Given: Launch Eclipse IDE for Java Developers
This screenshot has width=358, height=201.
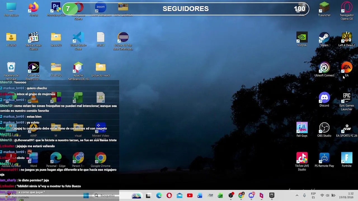Looking at the screenshot, I should pyautogui.click(x=123, y=41).
